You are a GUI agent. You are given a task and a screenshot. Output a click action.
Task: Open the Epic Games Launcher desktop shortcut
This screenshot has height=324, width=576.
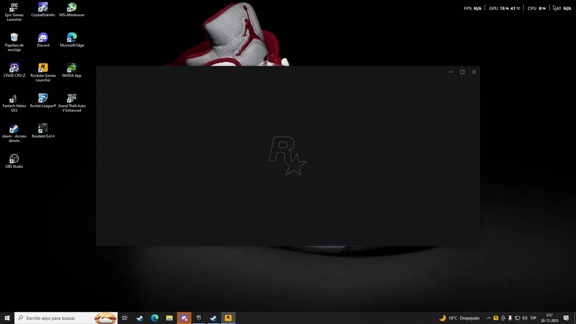pyautogui.click(x=14, y=12)
